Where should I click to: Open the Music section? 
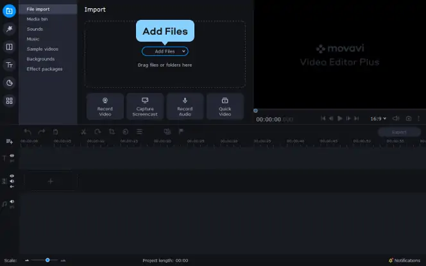point(33,39)
